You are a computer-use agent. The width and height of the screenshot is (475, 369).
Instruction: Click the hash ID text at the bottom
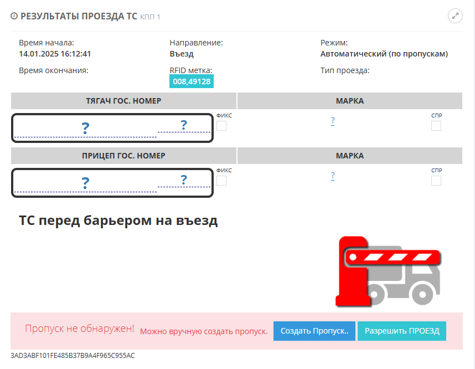click(73, 356)
